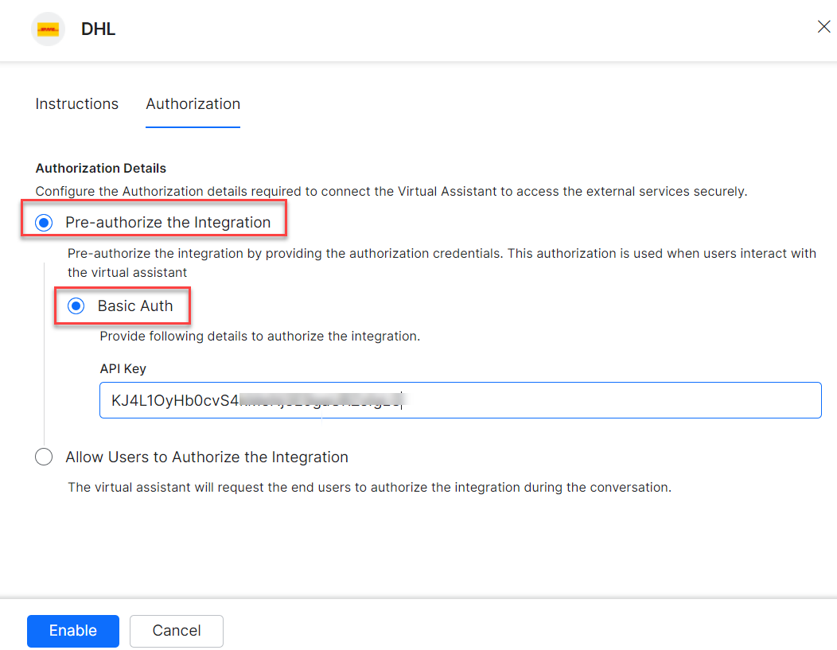Close the DHL integration dialog

[824, 27]
